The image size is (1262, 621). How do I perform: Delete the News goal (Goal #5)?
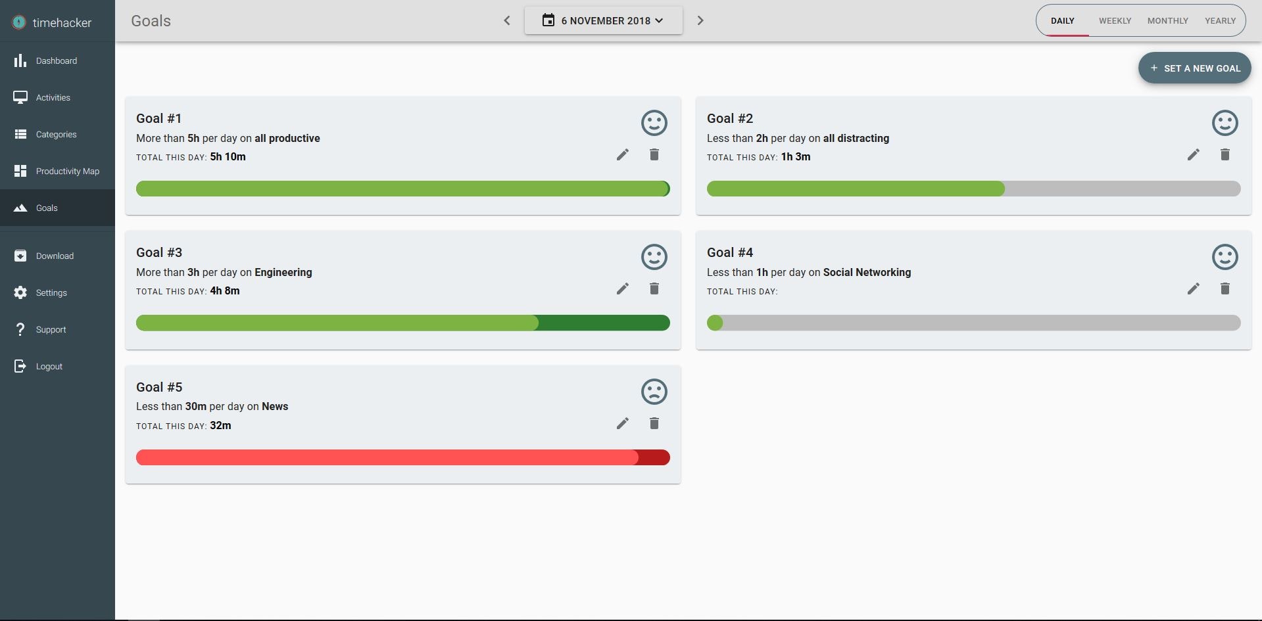[654, 423]
